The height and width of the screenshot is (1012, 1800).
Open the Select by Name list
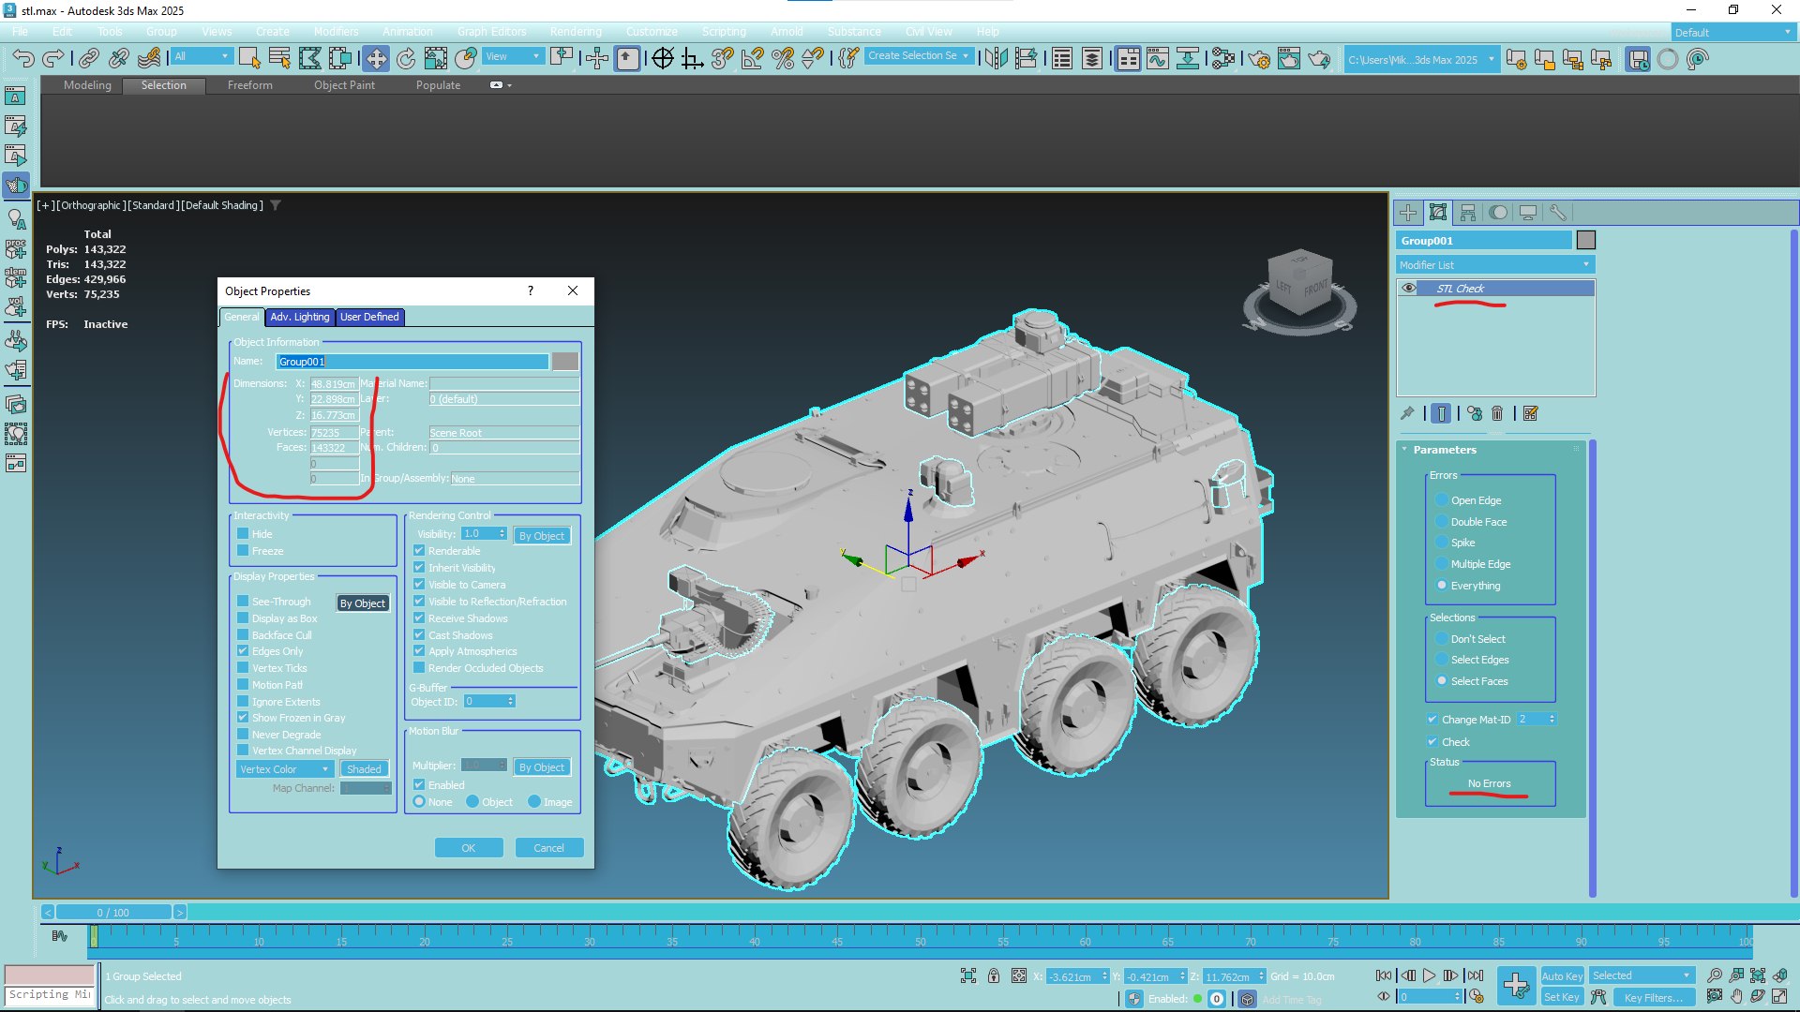click(279, 59)
